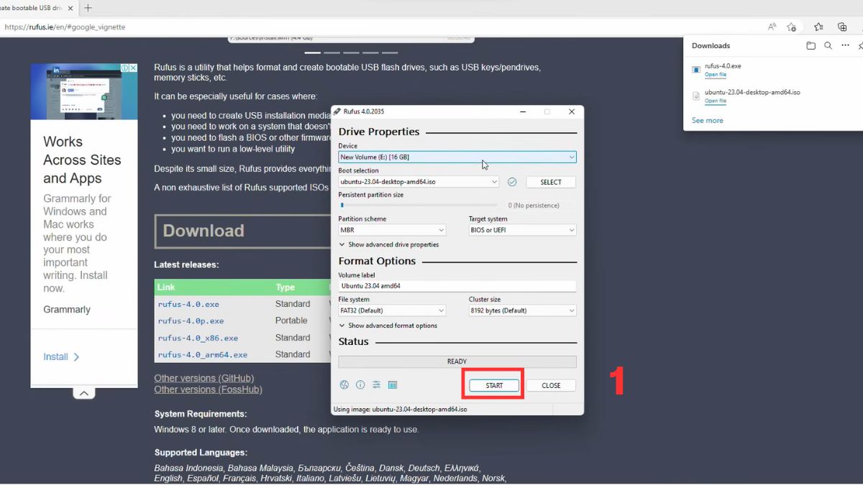
Task: Click rufus-4.0.exe file icon in Downloads
Action: click(695, 70)
